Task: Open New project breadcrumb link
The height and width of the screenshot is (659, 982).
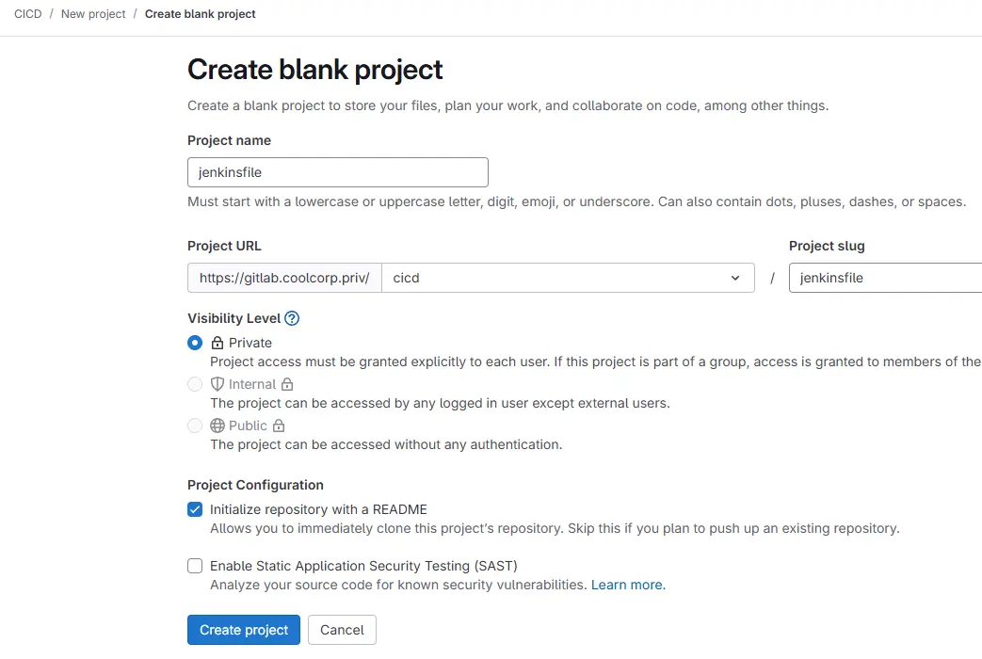Action: click(x=93, y=14)
